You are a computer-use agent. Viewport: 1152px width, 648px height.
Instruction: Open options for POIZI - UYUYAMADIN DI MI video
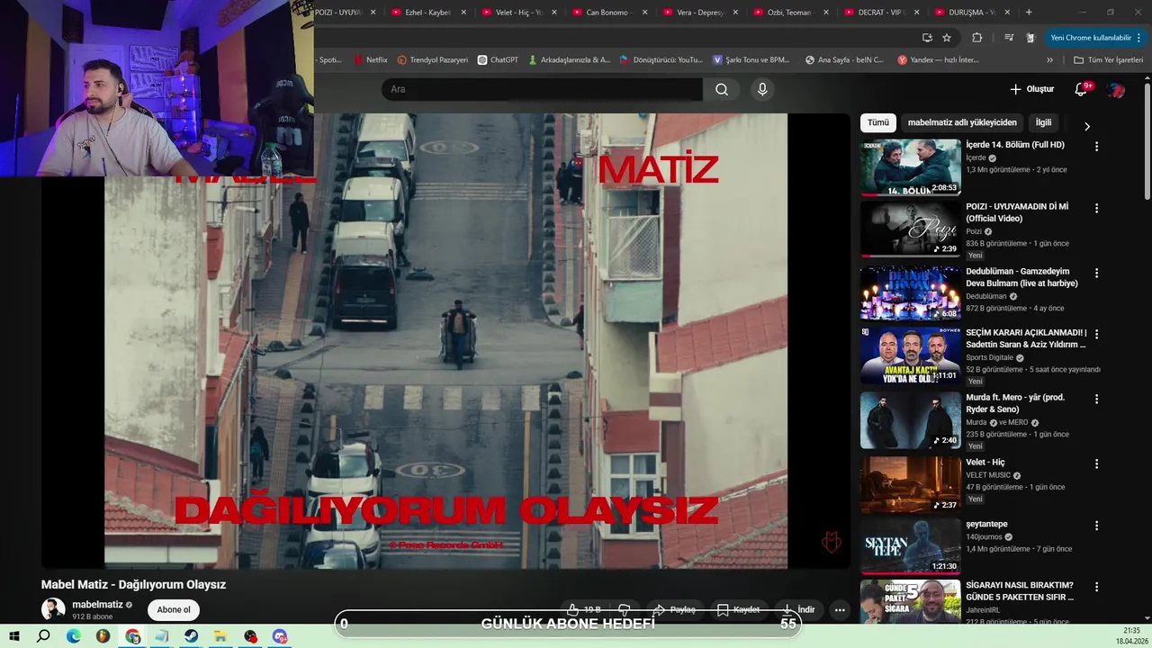click(x=1096, y=208)
